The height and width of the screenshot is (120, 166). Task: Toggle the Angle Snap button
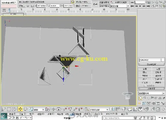click(x=70, y=109)
